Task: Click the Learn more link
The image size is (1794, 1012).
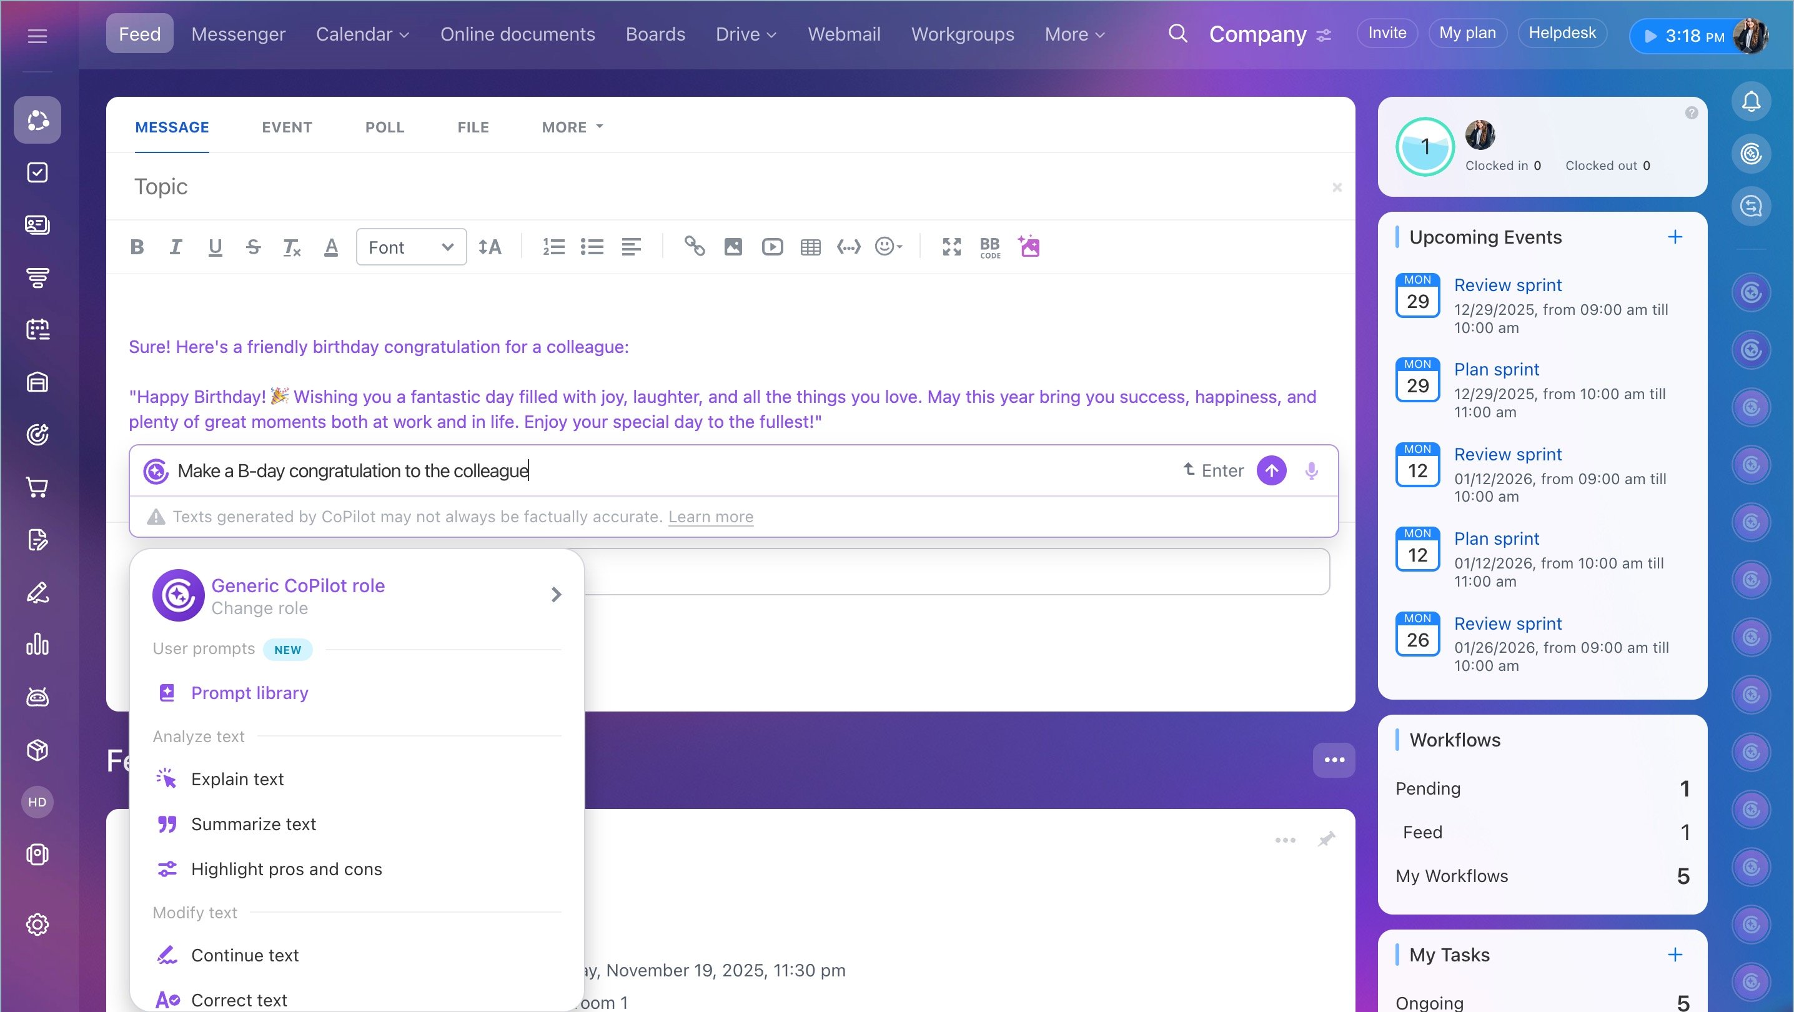Action: pos(710,517)
